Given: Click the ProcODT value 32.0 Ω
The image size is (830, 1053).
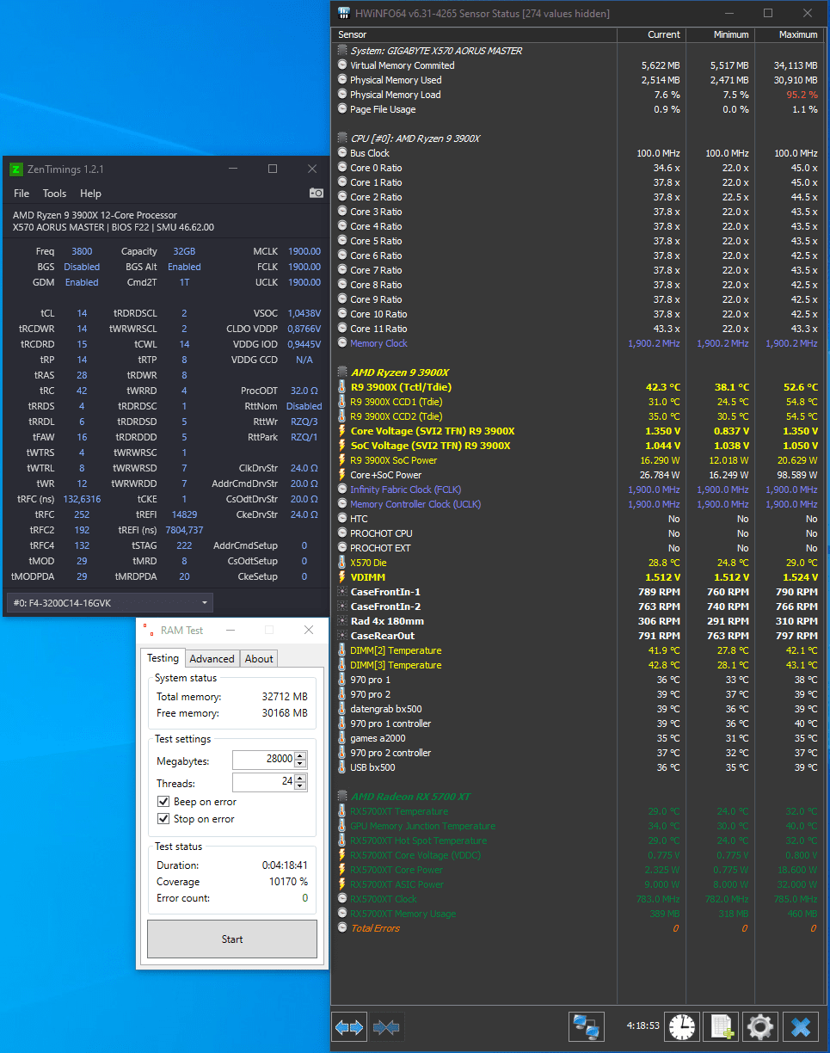Looking at the screenshot, I should coord(305,391).
